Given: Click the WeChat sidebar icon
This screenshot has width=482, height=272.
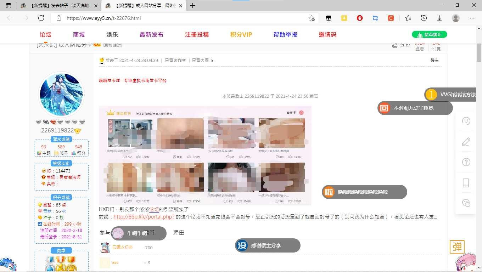Looking at the screenshot, I should 466,203.
